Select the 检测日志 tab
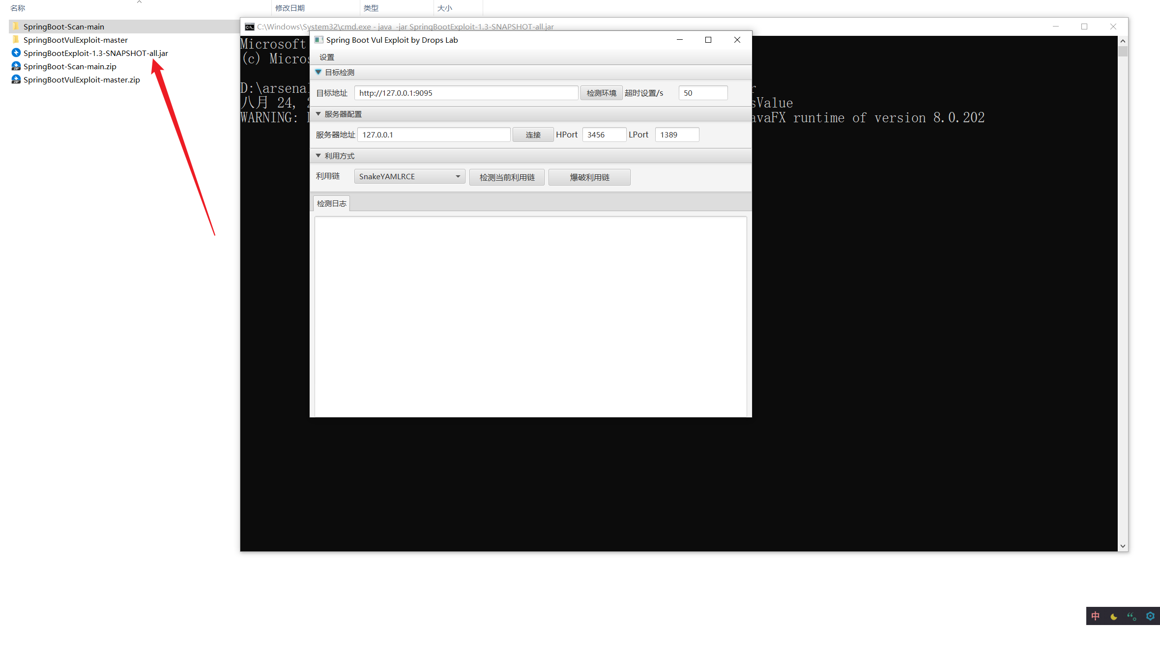The width and height of the screenshot is (1160, 654). 332,203
